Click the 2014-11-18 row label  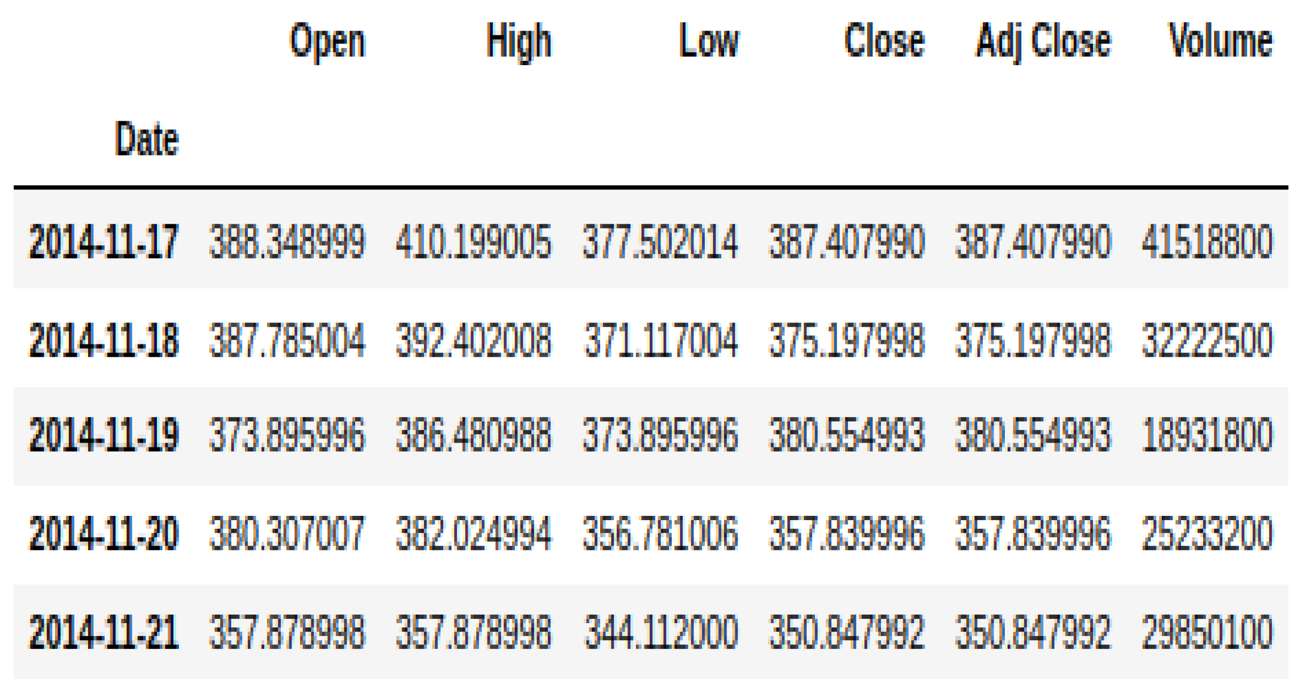104,340
